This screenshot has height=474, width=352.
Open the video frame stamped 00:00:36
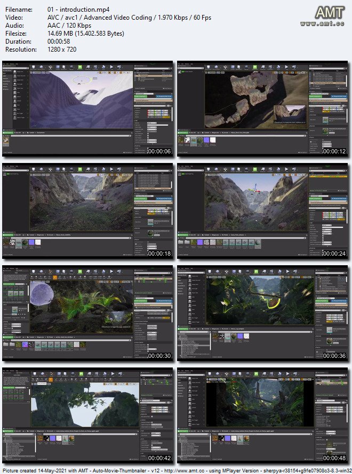pos(262,313)
